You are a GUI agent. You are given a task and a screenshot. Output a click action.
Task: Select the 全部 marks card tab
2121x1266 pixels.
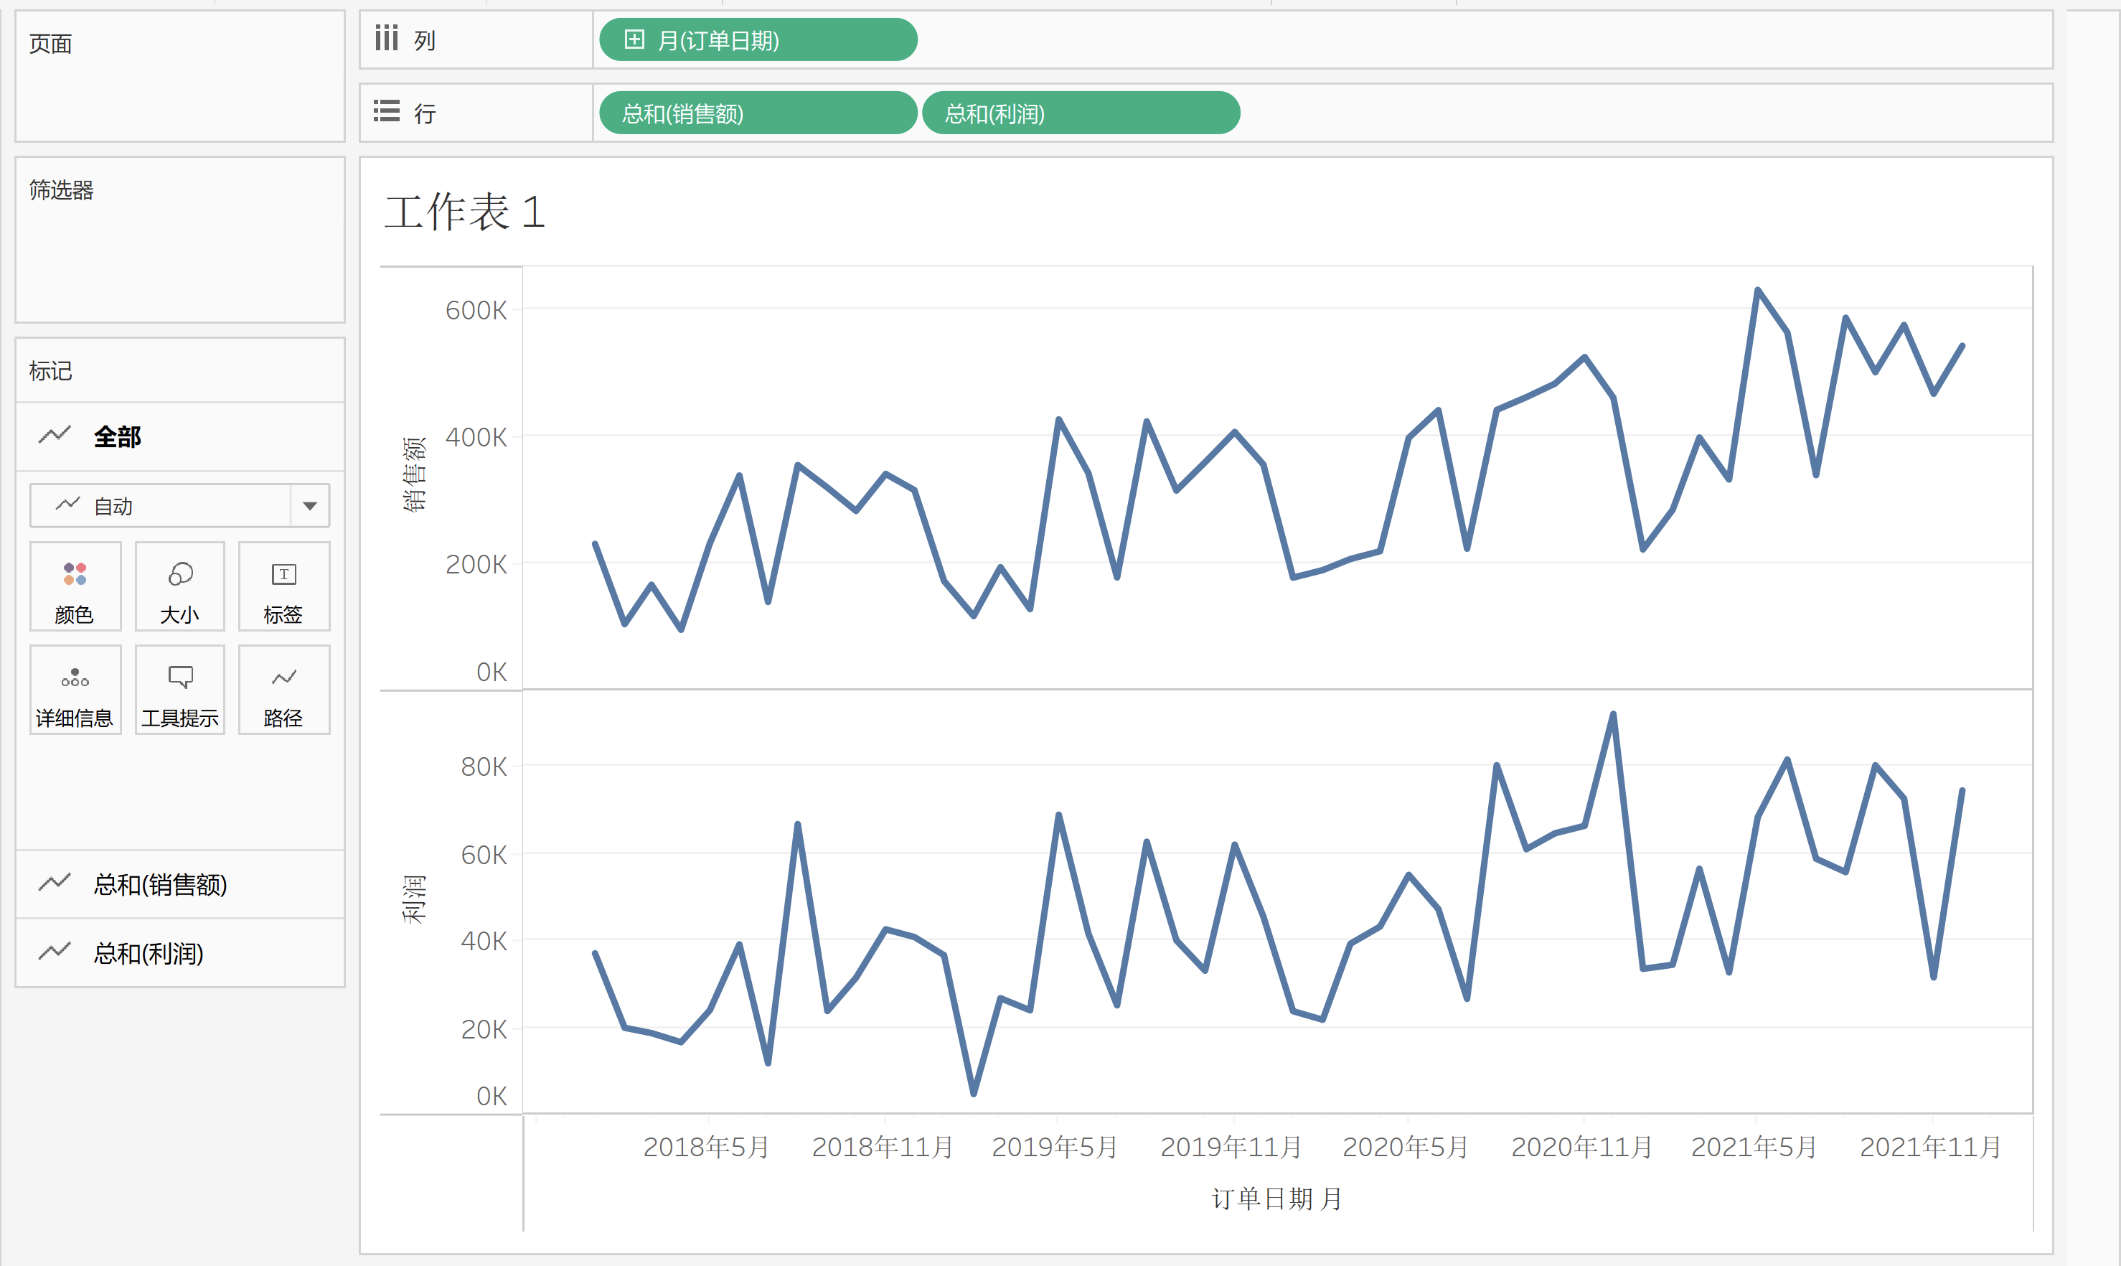click(180, 437)
